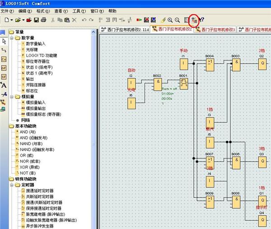Click the Paste clipboard icon

pyautogui.click(x=67, y=20)
